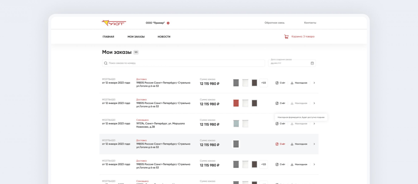
Task: Expand the first order with chevron arrow
Action: (x=314, y=83)
